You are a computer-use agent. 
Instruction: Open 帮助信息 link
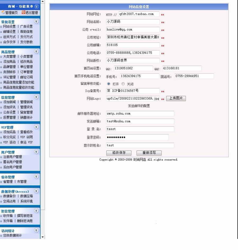(26, 32)
